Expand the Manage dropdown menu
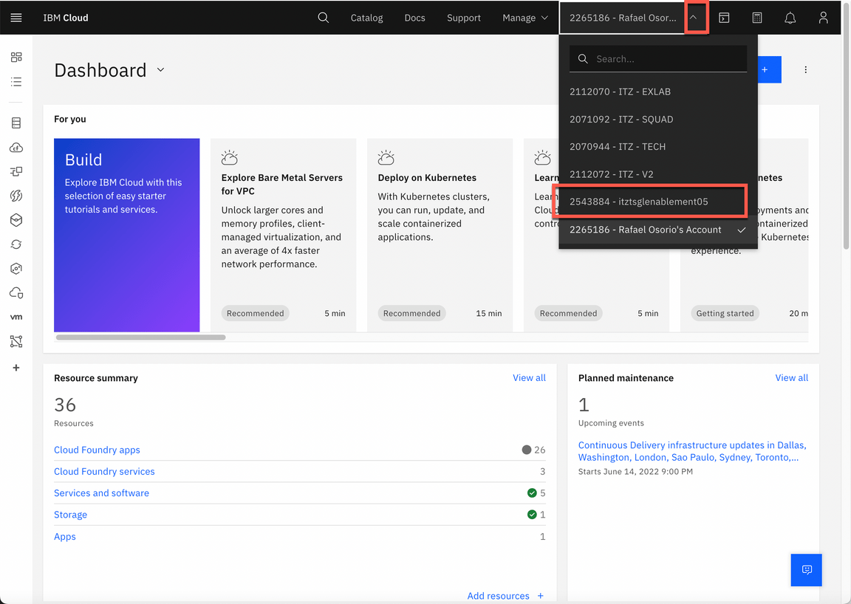The height and width of the screenshot is (604, 851). coord(525,18)
